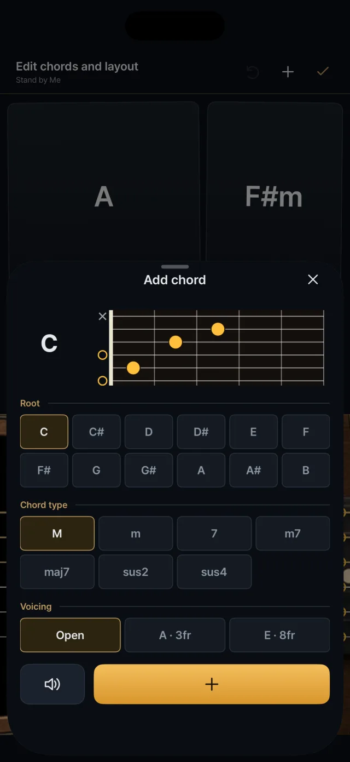Select minor chord type m

(136, 534)
